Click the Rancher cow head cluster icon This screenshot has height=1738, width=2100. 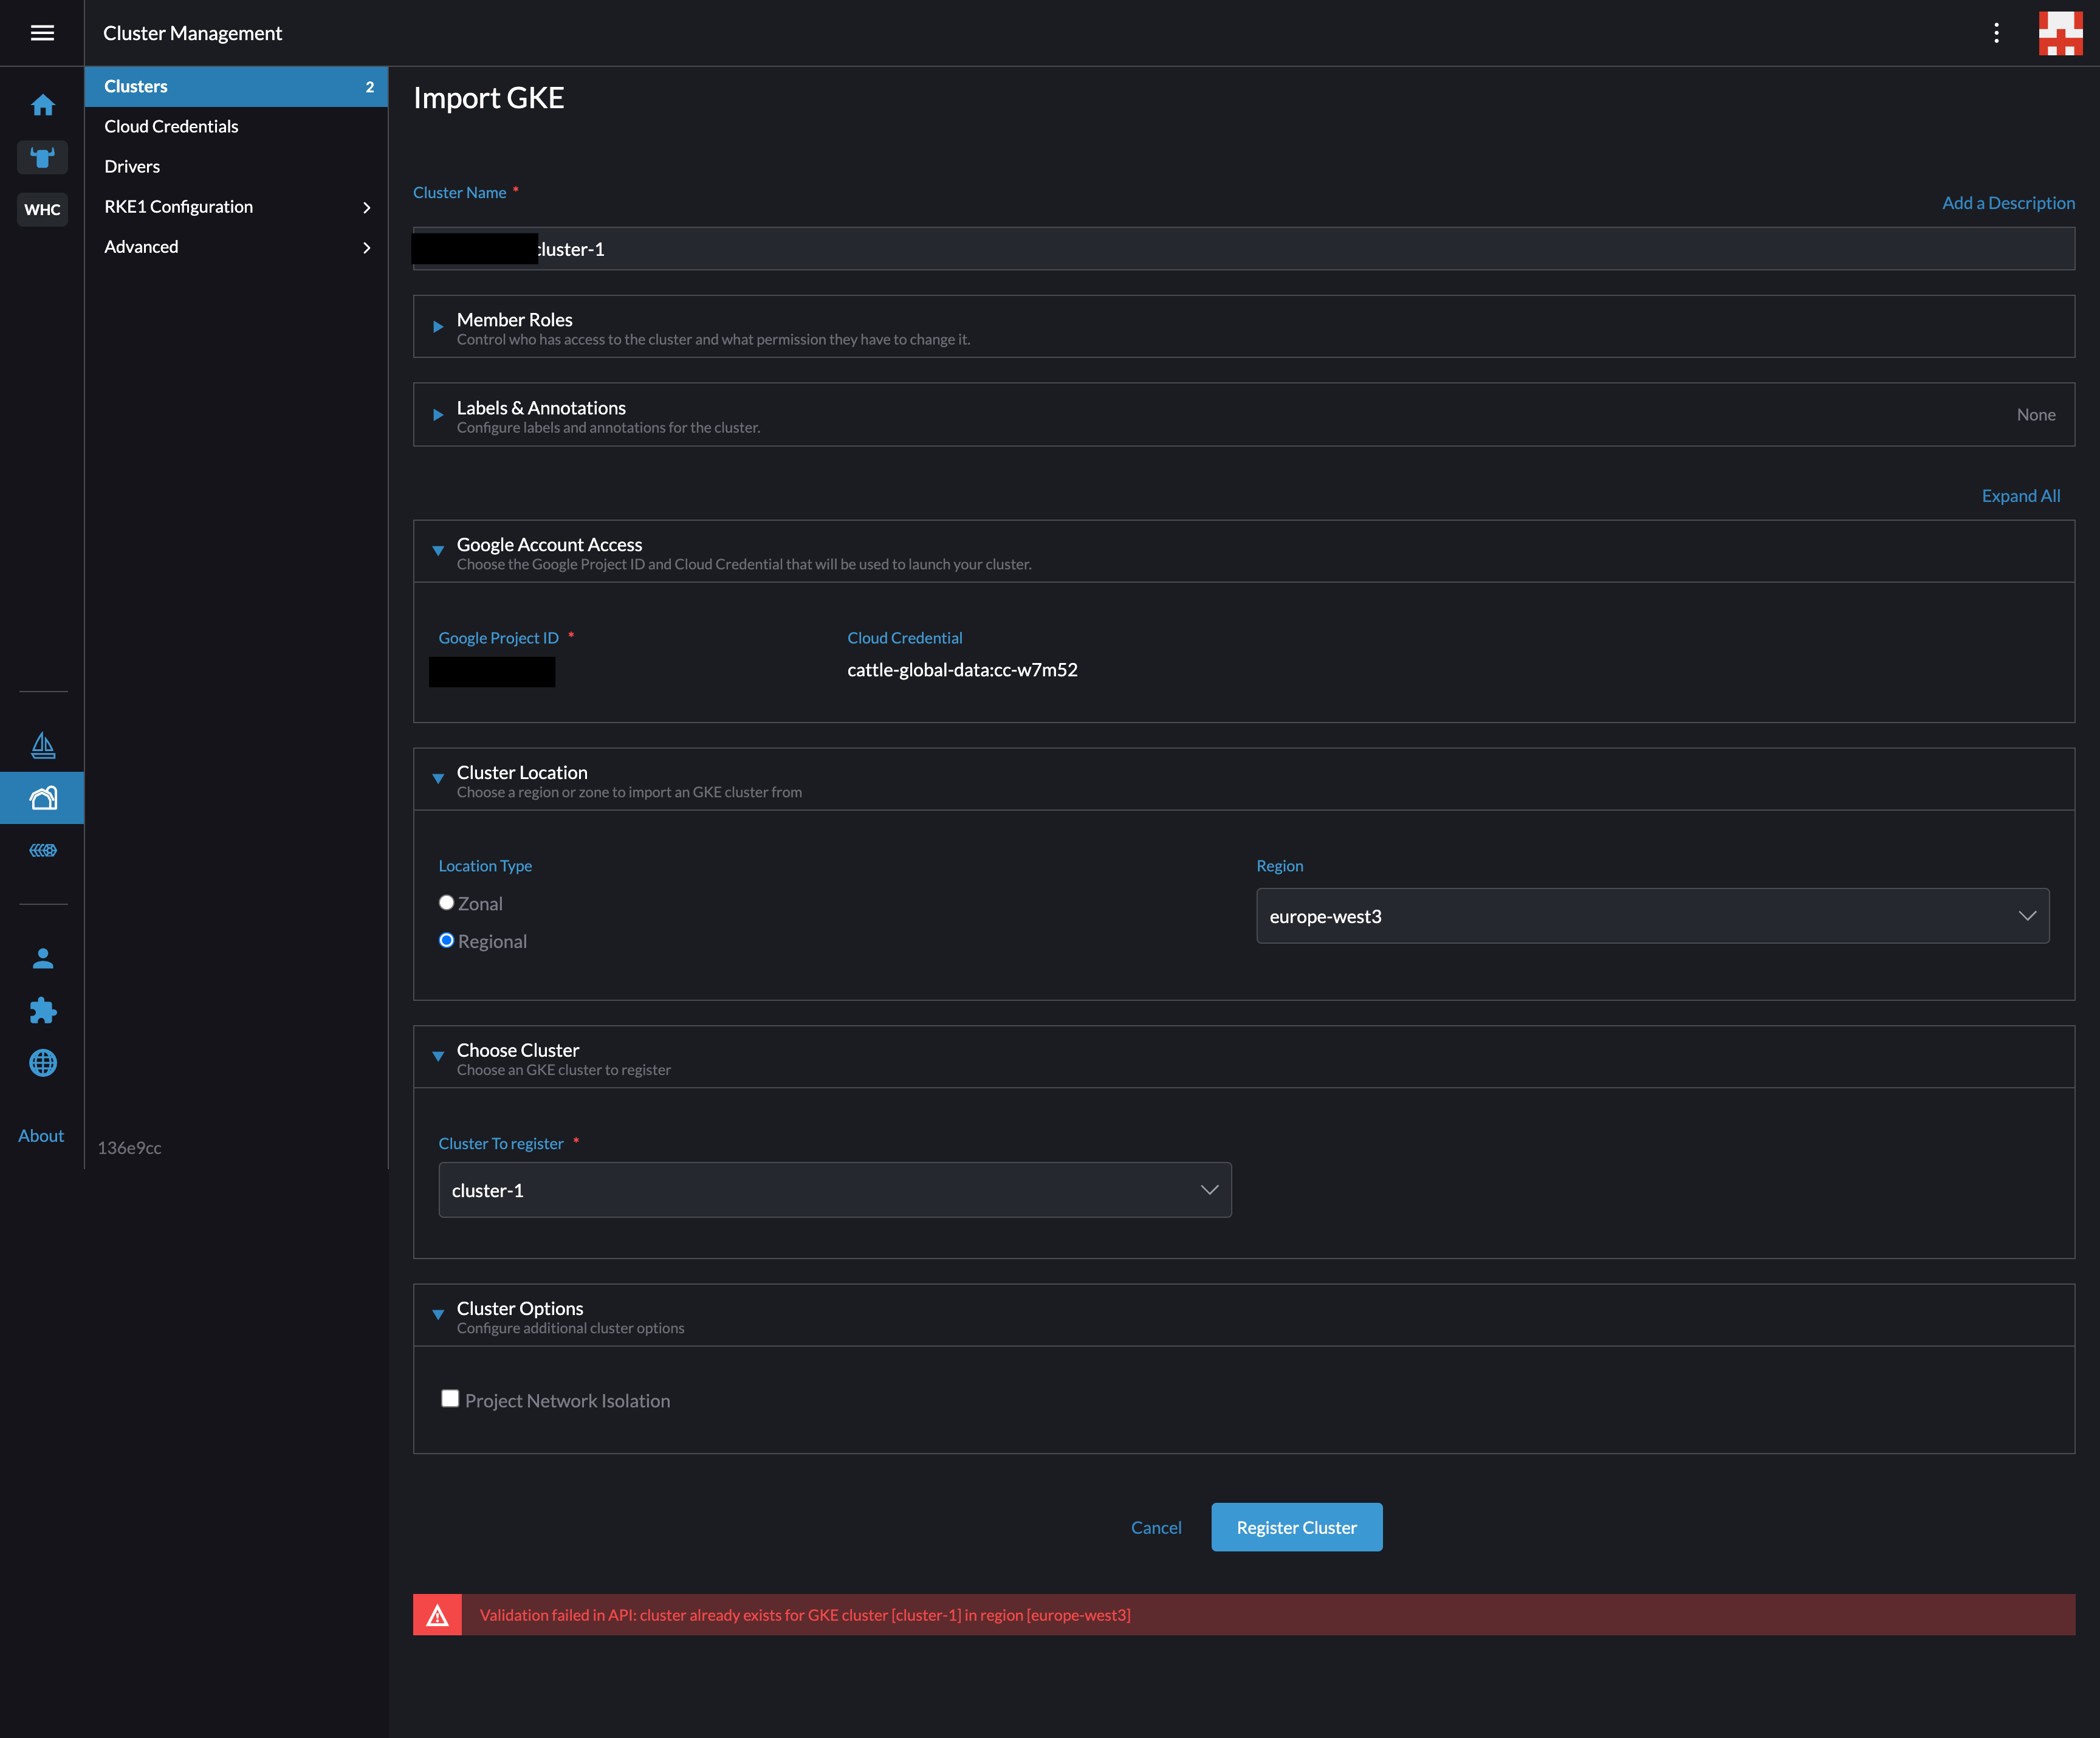[42, 157]
